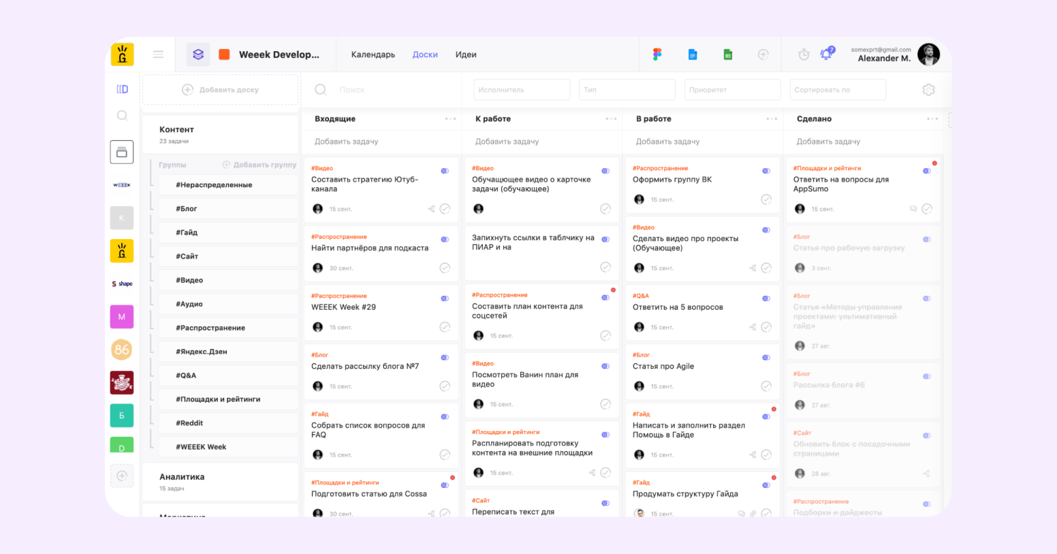The width and height of the screenshot is (1057, 554).
Task: Open the Google Docs icon
Action: tap(693, 54)
